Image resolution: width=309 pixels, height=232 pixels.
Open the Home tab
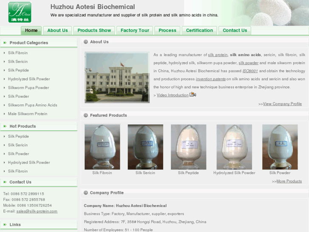click(31, 30)
